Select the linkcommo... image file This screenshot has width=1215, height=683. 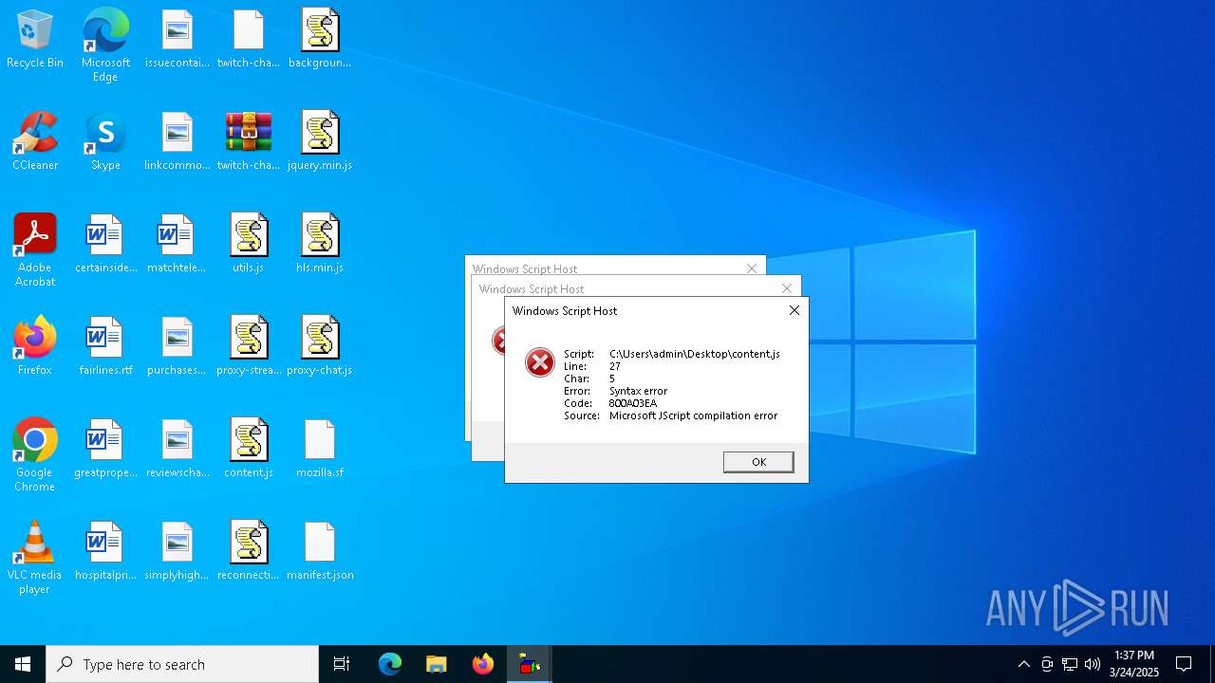pyautogui.click(x=177, y=141)
